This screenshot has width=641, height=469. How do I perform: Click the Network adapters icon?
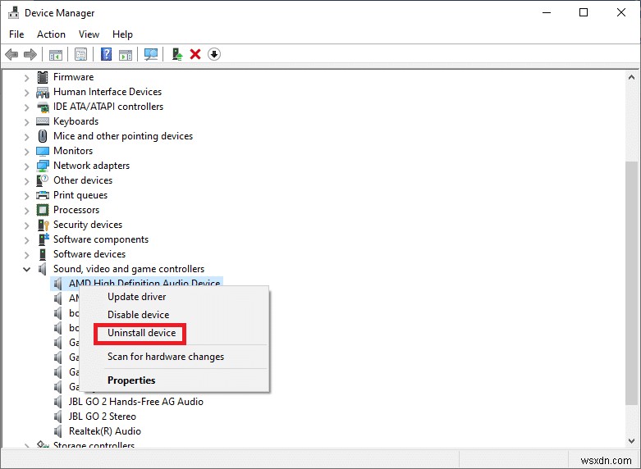pos(43,166)
